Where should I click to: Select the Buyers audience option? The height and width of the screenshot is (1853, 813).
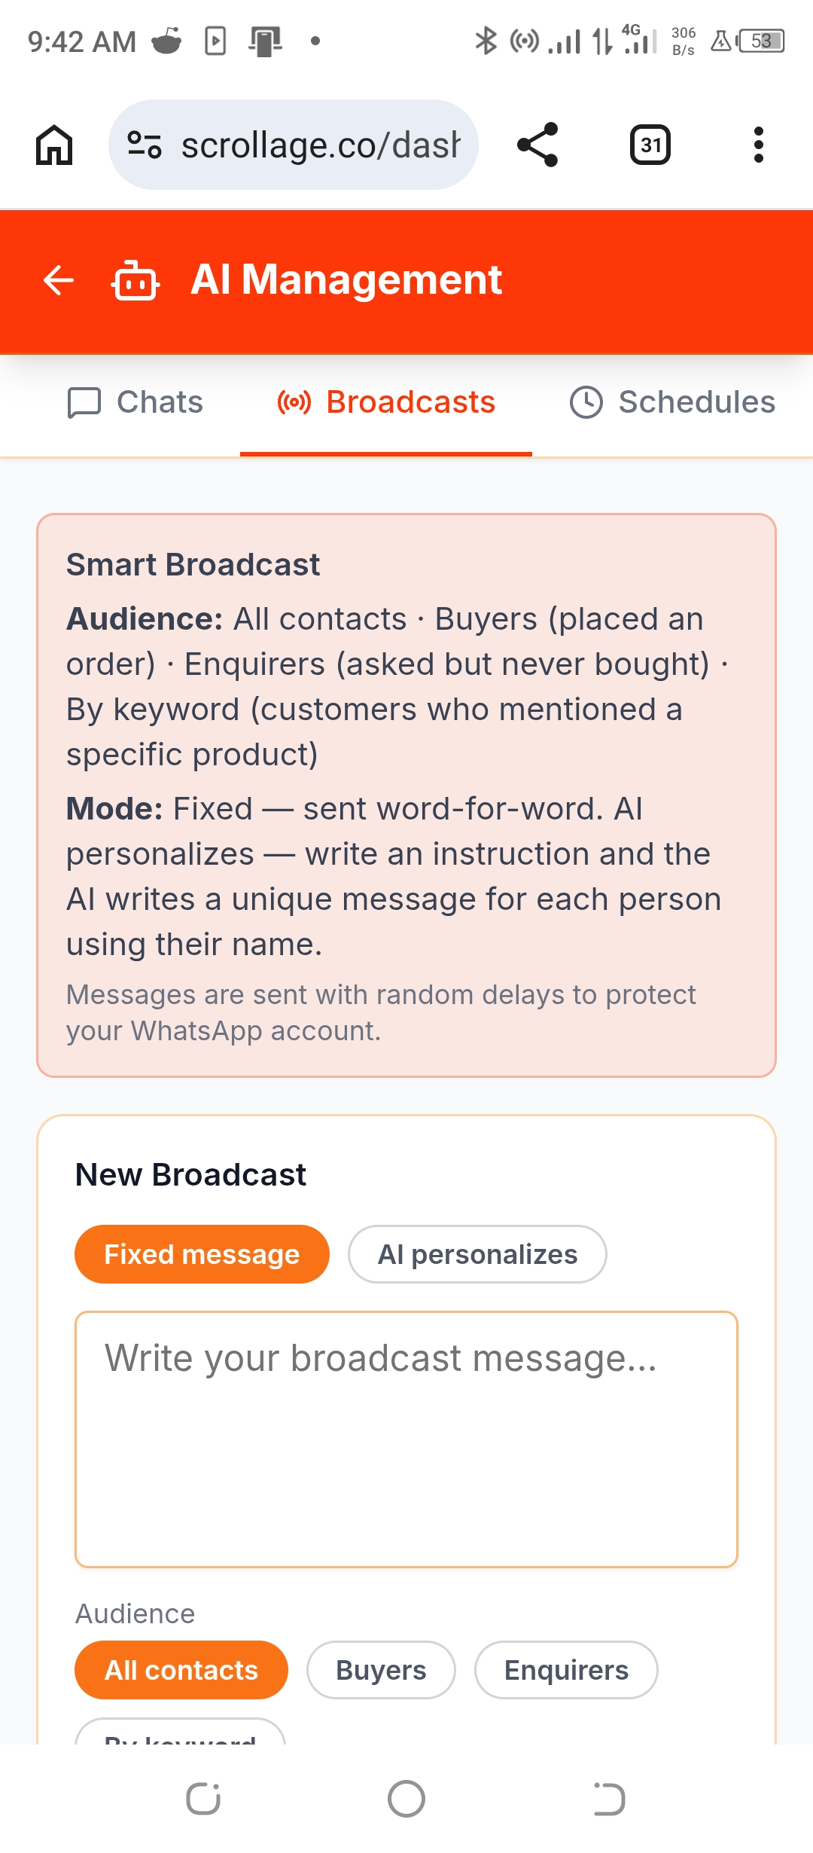(x=380, y=1670)
